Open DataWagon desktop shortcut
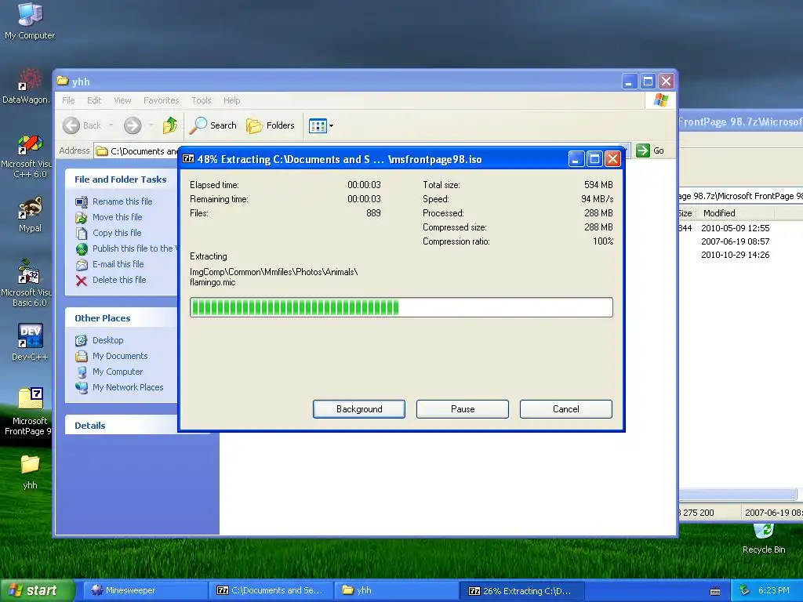The image size is (803, 602). [x=27, y=86]
